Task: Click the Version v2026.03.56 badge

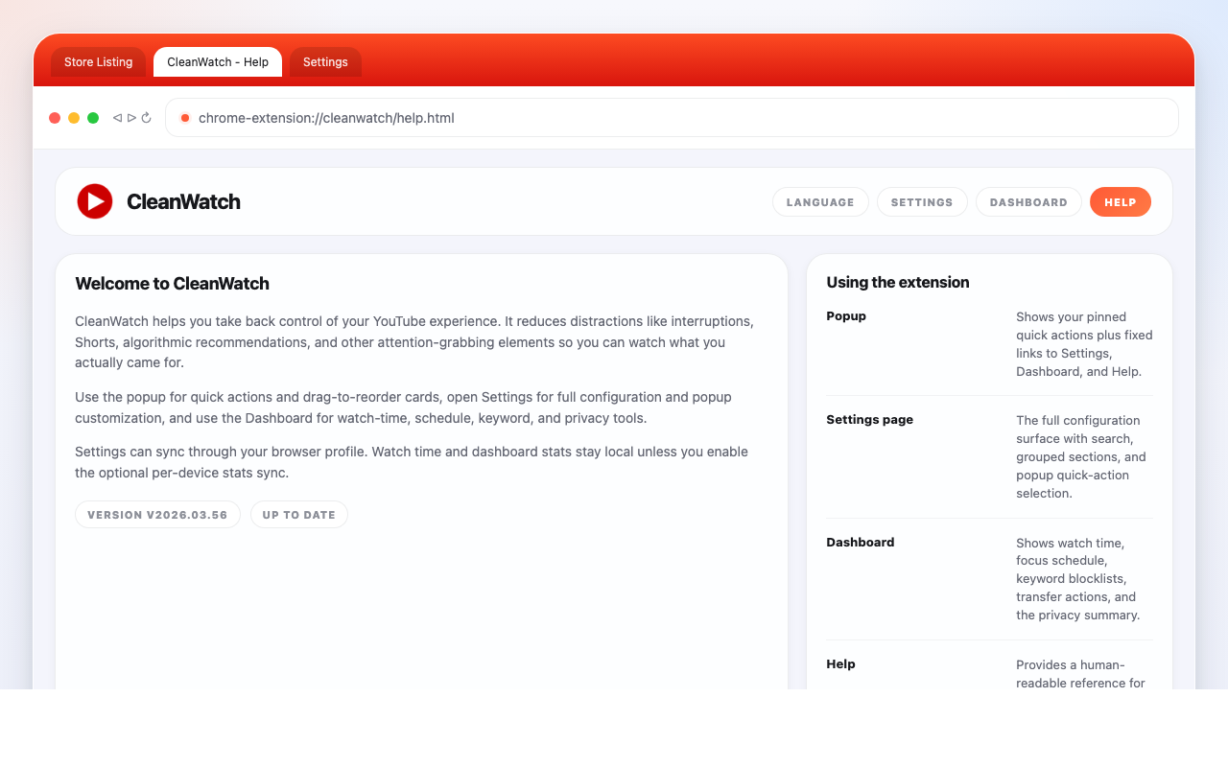Action: coord(157,515)
